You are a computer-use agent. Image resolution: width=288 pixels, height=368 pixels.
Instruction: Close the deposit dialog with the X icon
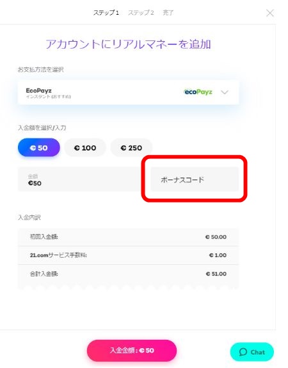pos(270,13)
